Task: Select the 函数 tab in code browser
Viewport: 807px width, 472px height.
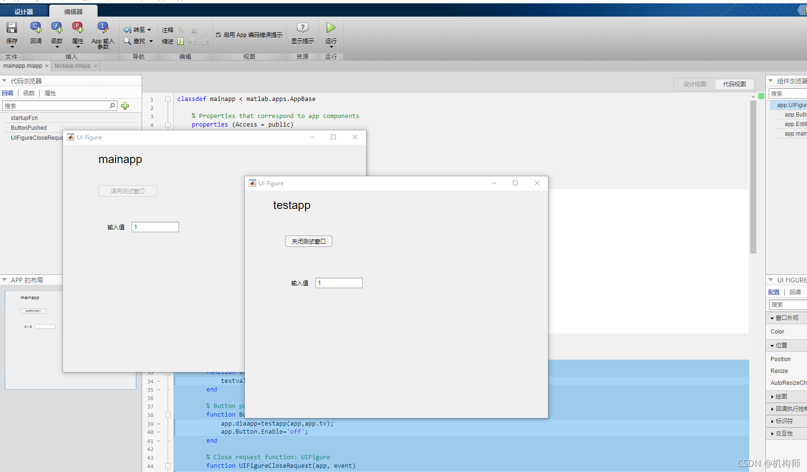Action: [29, 93]
